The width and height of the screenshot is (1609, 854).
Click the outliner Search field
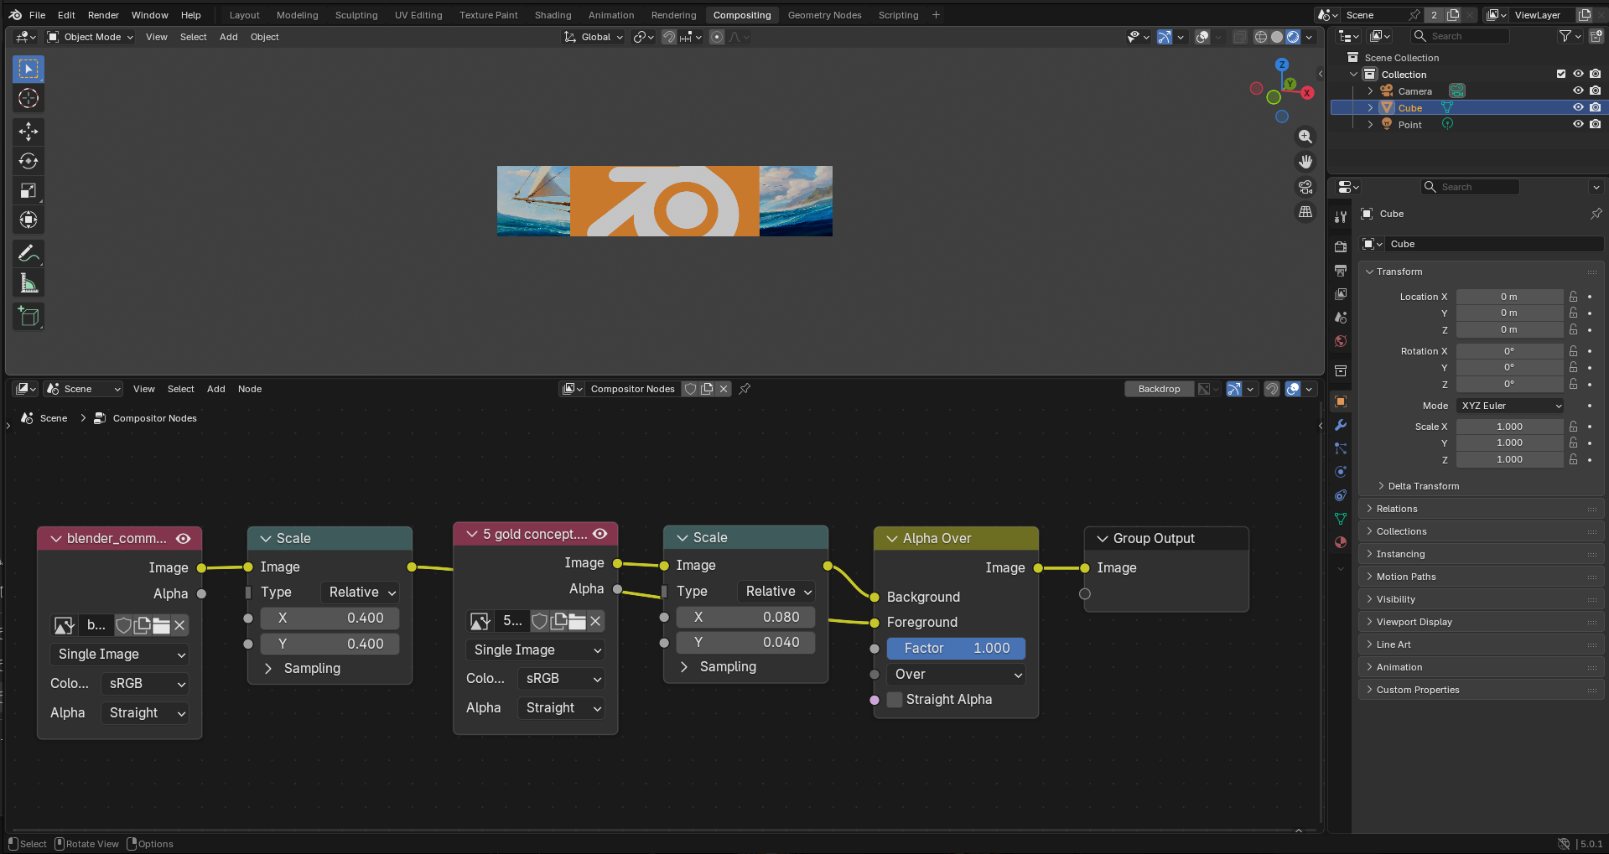pyautogui.click(x=1461, y=36)
